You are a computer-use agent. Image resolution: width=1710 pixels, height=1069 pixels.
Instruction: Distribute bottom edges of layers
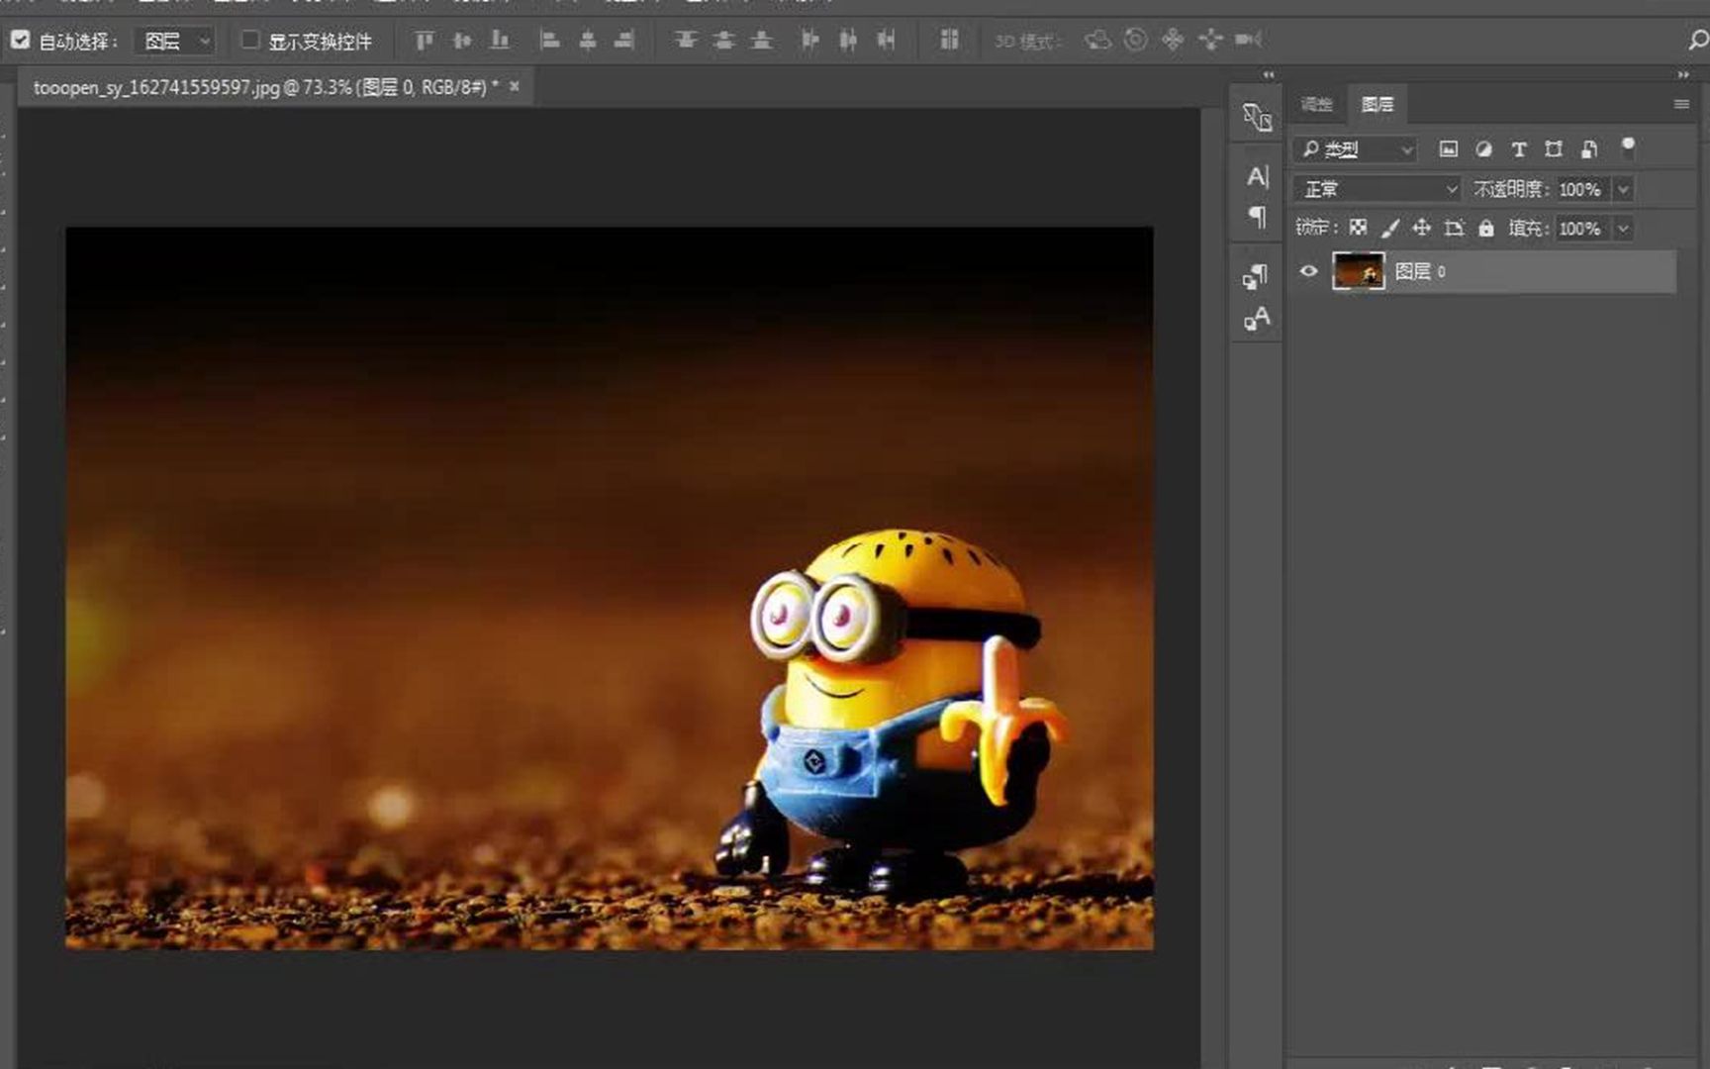click(x=762, y=40)
